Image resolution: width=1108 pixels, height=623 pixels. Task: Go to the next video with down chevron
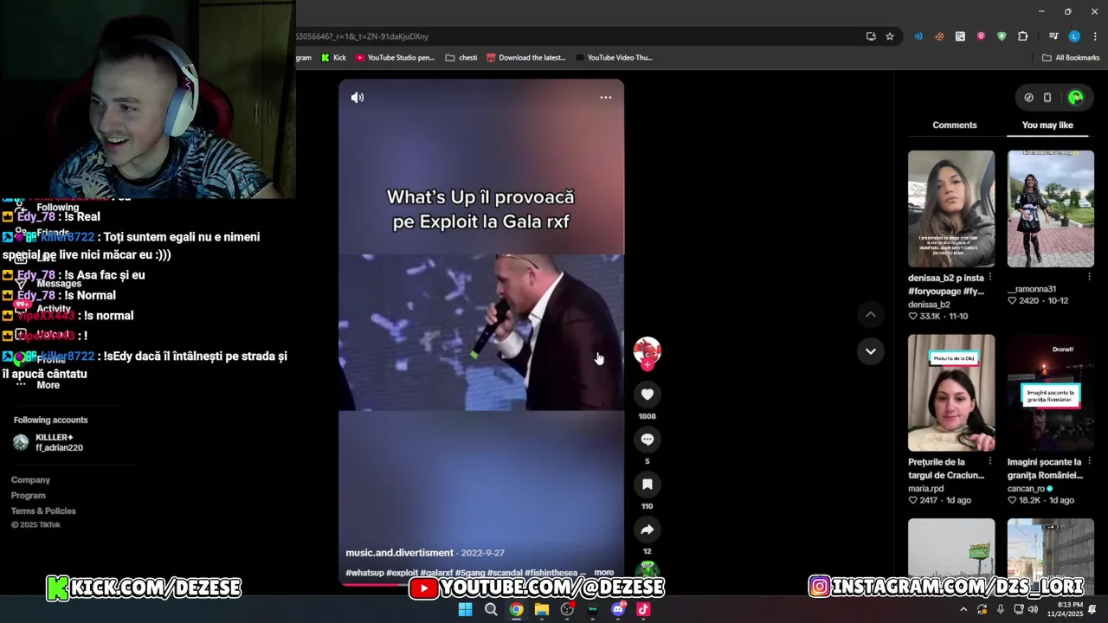coord(870,351)
